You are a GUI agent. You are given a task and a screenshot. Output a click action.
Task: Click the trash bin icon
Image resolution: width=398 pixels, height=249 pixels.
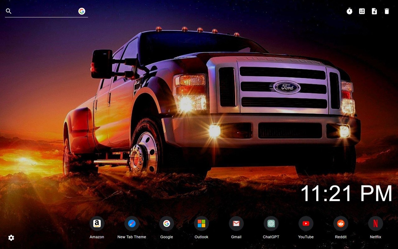tap(387, 11)
